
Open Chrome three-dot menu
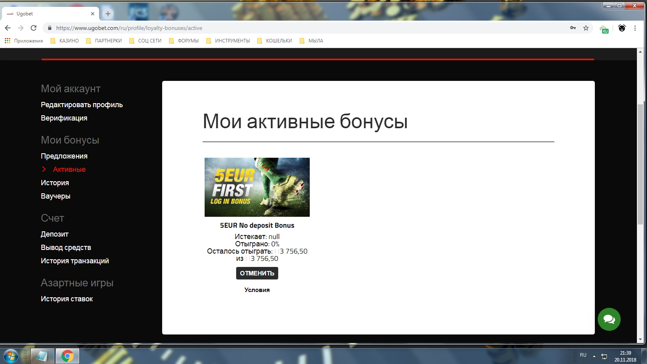pyautogui.click(x=635, y=28)
